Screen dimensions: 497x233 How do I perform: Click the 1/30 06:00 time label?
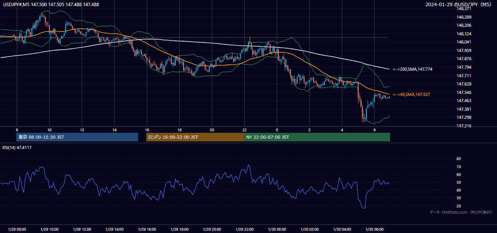point(374,229)
